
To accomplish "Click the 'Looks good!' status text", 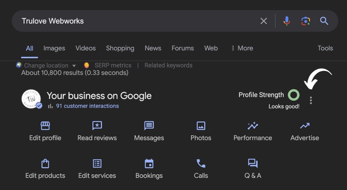I will point(284,106).
